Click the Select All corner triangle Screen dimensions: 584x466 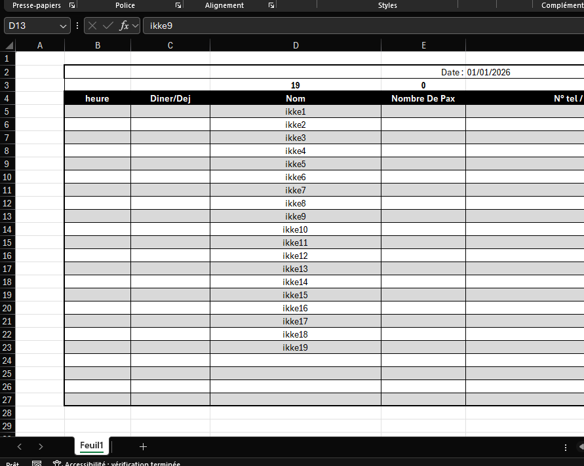[9, 45]
